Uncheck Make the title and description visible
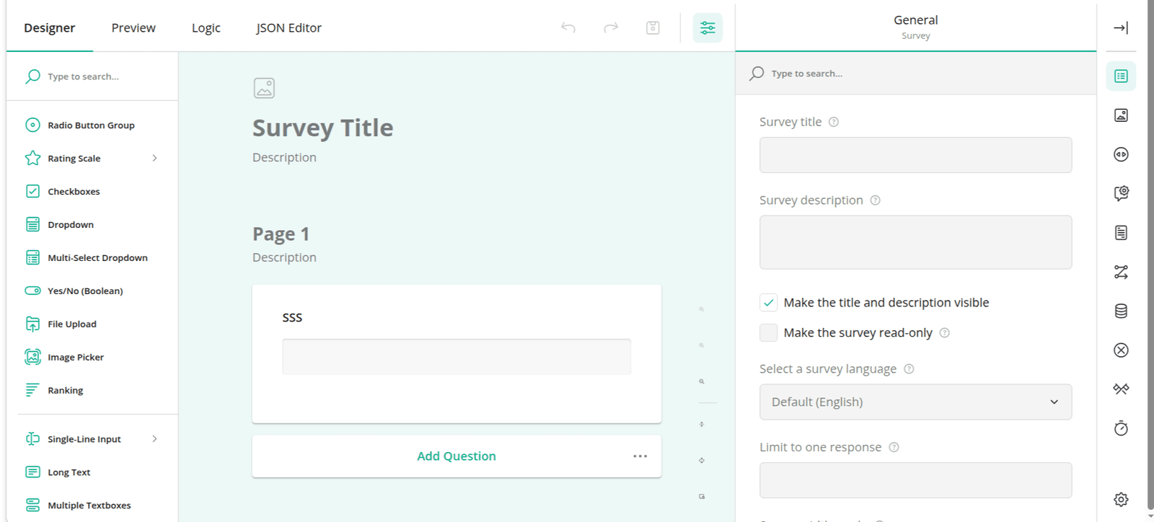 [x=769, y=303]
